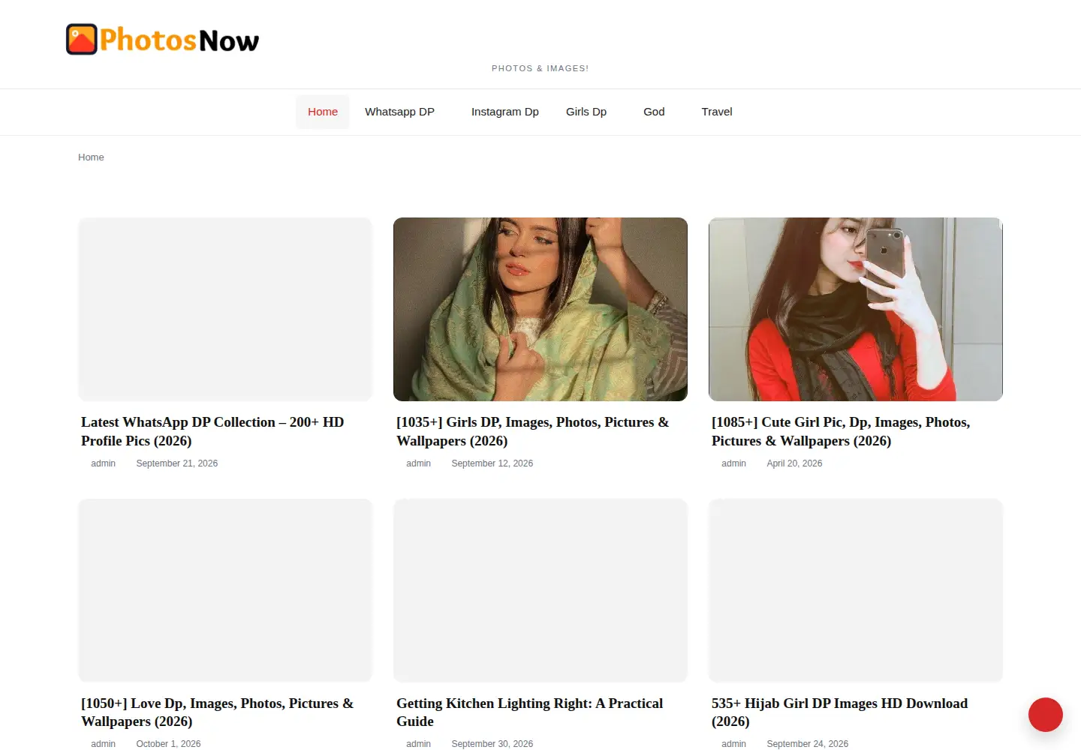Open the God menu item
Viewport: 1081px width, 750px height.
(654, 112)
